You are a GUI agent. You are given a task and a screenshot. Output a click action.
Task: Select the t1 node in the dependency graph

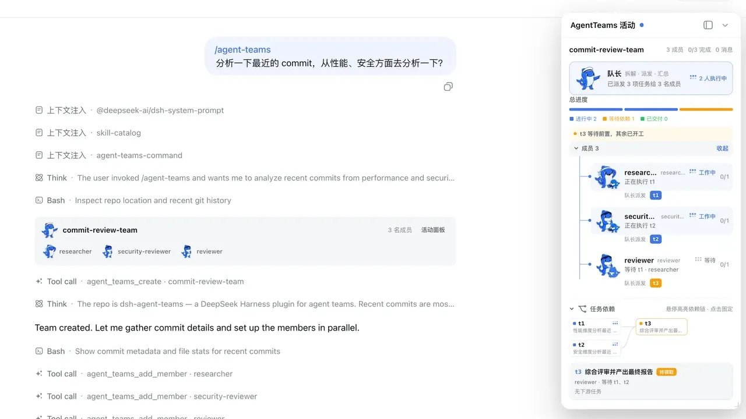595,326
